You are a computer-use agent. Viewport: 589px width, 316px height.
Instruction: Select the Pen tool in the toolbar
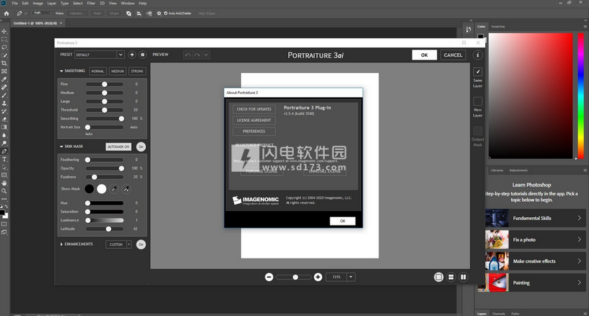tap(4, 151)
